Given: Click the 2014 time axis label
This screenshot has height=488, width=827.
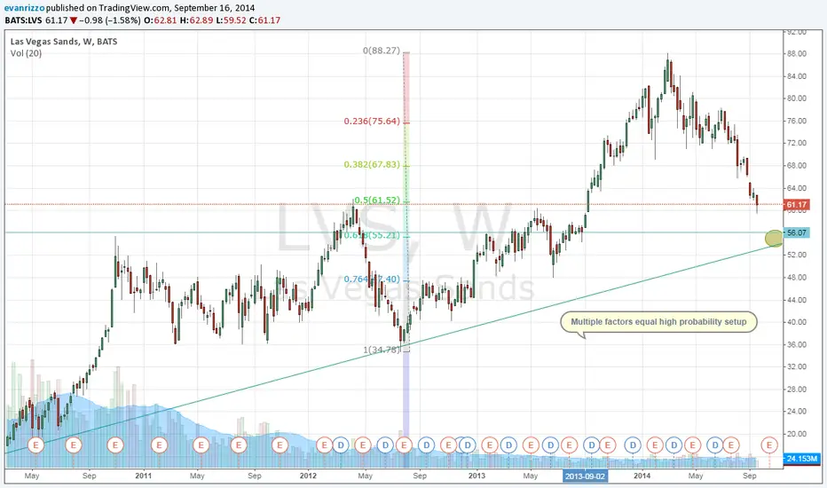Looking at the screenshot, I should (642, 476).
